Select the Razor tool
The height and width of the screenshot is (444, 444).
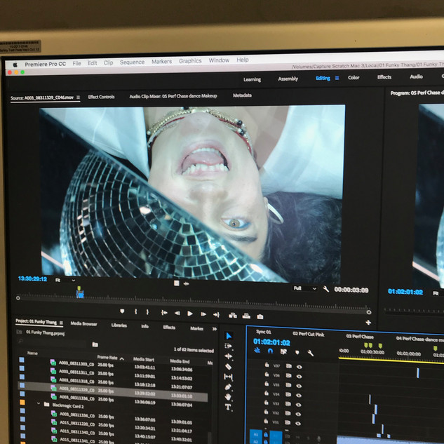click(x=228, y=366)
